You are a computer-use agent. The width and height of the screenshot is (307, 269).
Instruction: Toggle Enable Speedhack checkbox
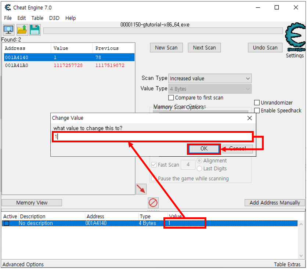coord(257,110)
